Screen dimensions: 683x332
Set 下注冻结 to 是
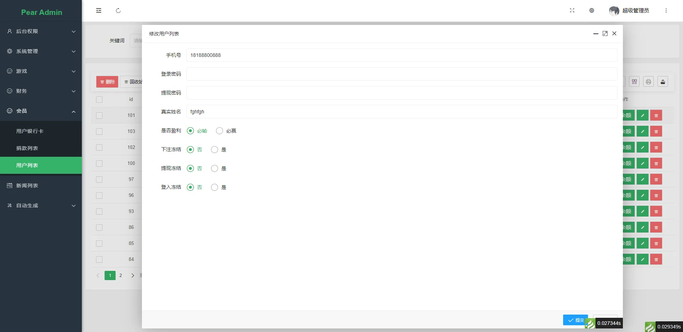(x=215, y=150)
